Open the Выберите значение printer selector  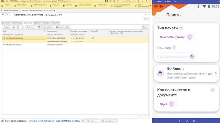(x=177, y=57)
